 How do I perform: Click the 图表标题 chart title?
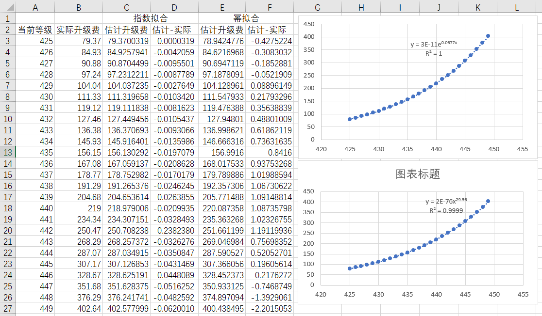coord(418,174)
